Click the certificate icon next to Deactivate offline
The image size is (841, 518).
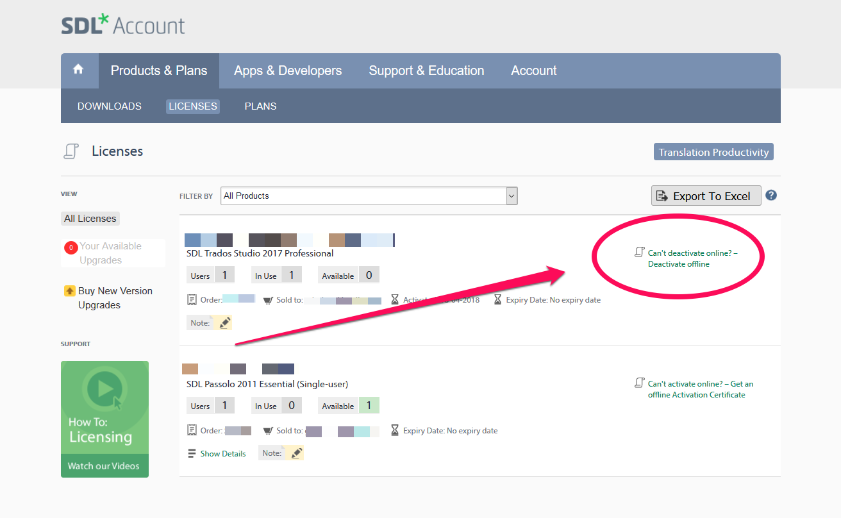pos(639,252)
